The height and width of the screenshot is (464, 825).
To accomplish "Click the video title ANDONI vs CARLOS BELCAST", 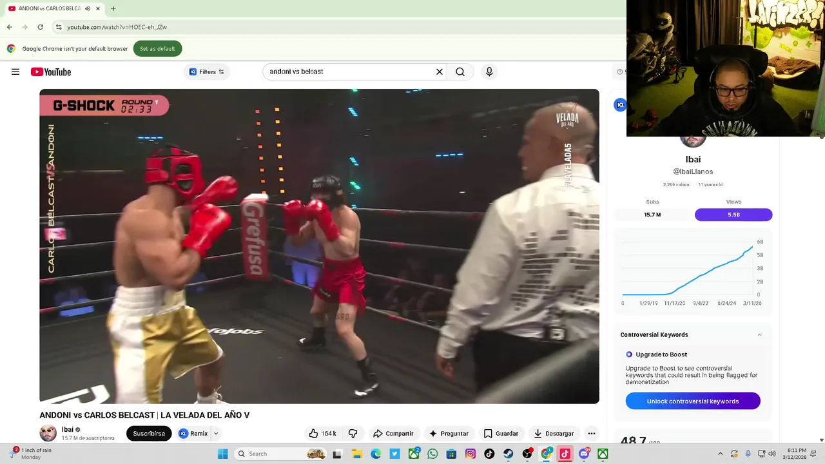I will coord(144,415).
